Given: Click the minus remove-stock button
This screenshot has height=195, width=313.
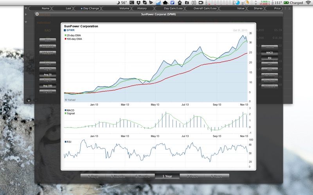Looking at the screenshot, I should click(x=36, y=101).
